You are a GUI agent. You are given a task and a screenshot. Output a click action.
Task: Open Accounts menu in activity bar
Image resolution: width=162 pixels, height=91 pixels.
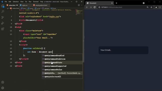(x=3, y=82)
